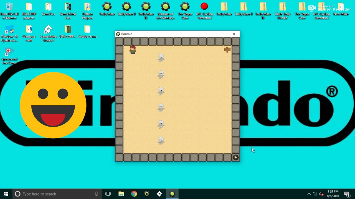This screenshot has width=355, height=199.
Task: Click the wooden exit sign in Room 2
Action: 227,50
